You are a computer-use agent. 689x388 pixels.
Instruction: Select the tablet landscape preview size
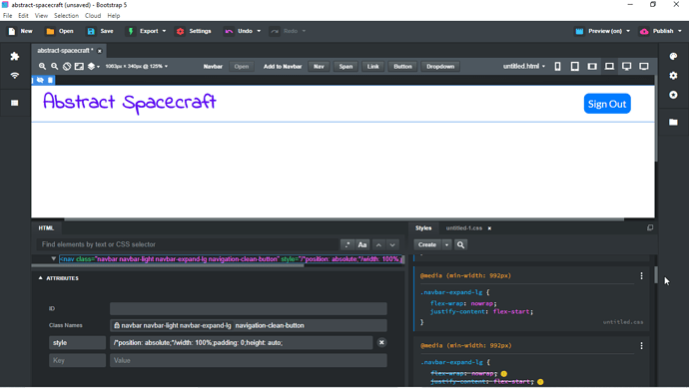[592, 66]
